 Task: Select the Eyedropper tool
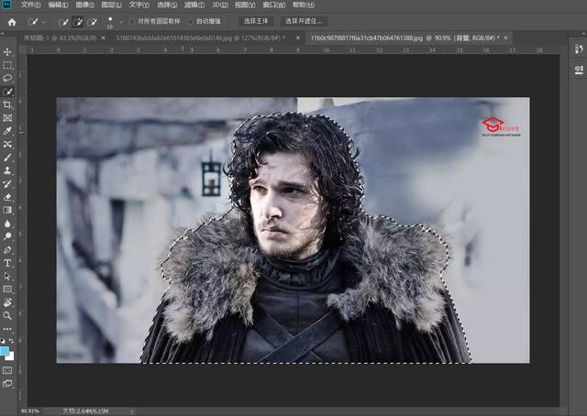click(7, 131)
